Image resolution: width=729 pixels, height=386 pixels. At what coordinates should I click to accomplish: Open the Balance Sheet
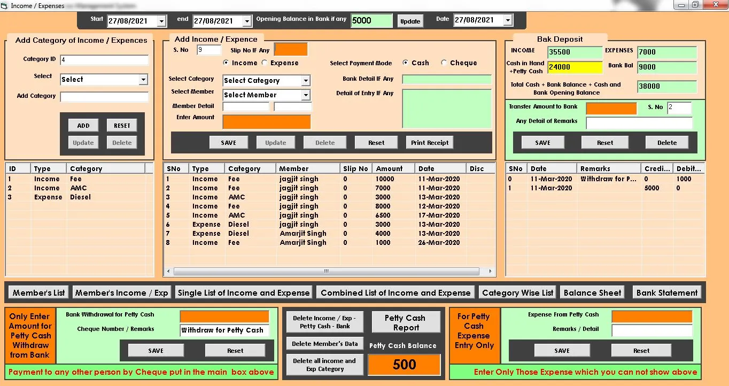[592, 292]
